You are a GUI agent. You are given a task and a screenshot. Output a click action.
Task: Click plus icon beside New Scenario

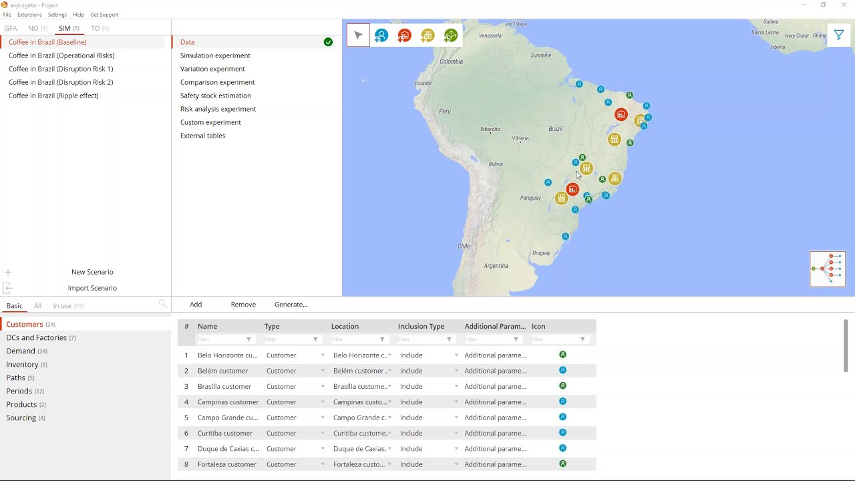click(x=8, y=272)
